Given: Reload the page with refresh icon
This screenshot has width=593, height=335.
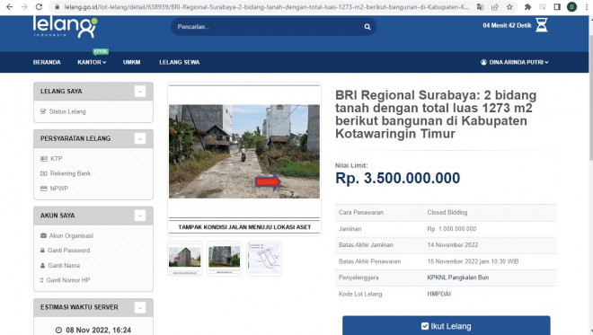Looking at the screenshot, I should tap(39, 7).
